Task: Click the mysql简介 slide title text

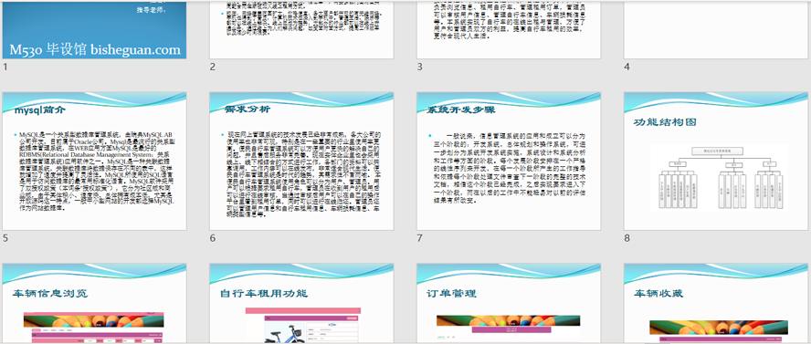Action: (x=40, y=110)
